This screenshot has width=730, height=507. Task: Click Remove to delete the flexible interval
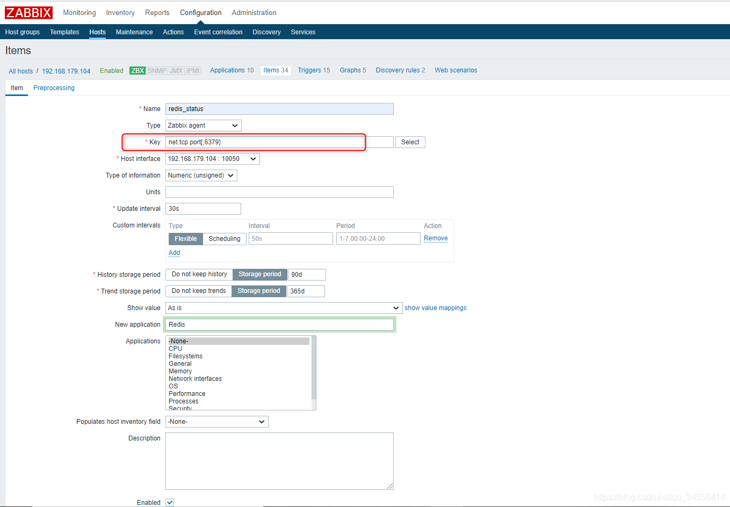[x=435, y=238]
